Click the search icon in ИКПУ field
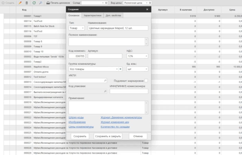Screen dimensions: 242x155 (x=105, y=81)
